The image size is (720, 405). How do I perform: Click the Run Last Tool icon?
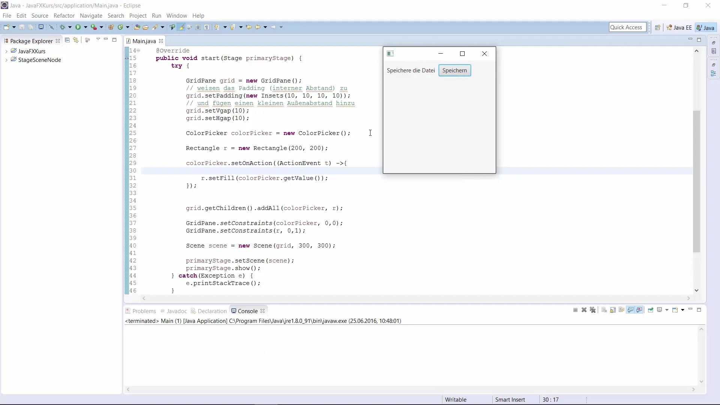pyautogui.click(x=94, y=27)
